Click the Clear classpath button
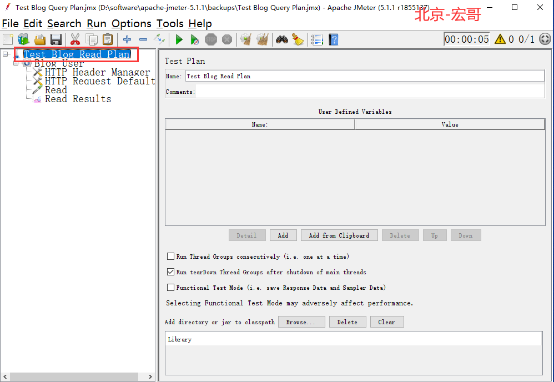 click(387, 322)
